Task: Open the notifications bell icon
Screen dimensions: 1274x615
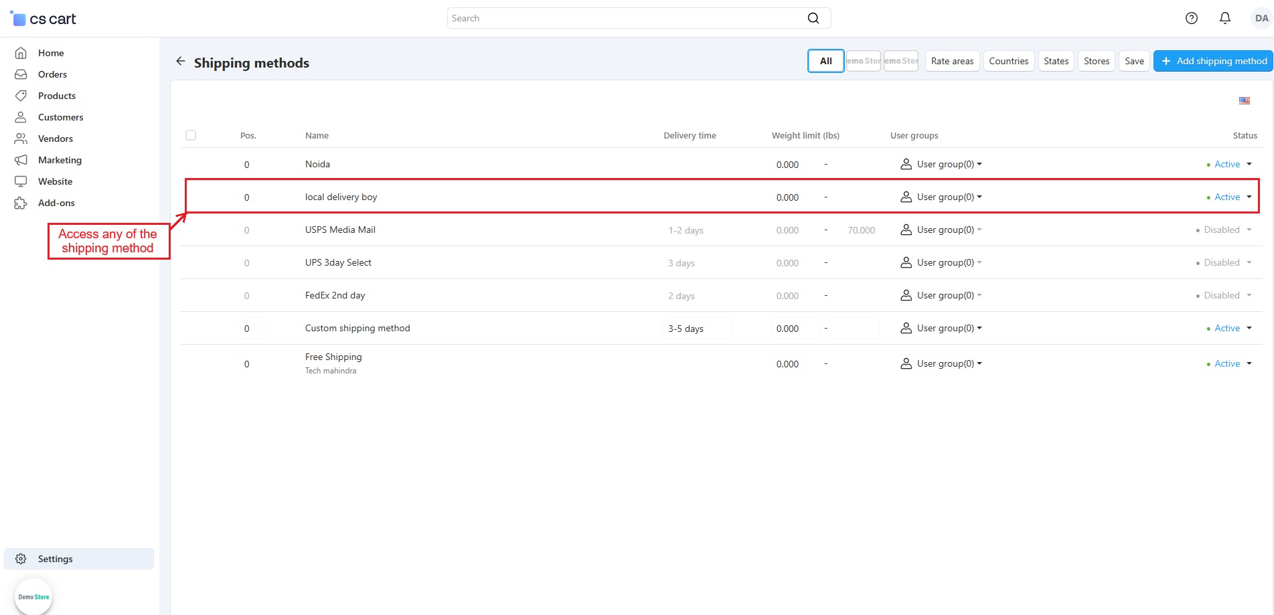Action: 1224,18
